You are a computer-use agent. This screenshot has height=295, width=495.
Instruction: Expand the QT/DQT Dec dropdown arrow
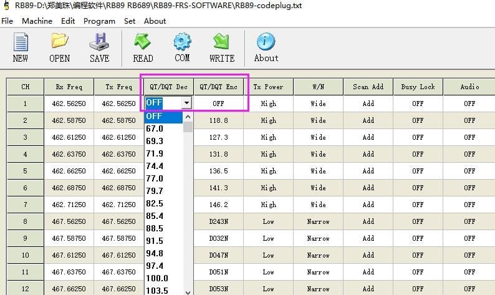click(x=187, y=104)
